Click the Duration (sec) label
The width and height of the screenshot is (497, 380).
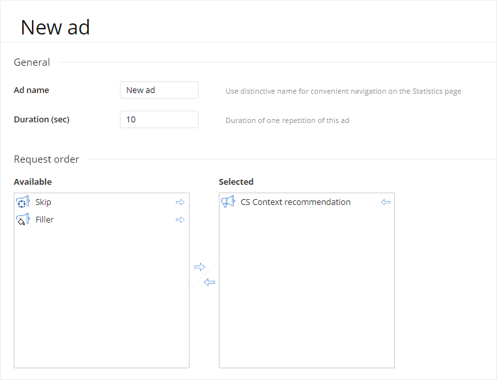[42, 119]
